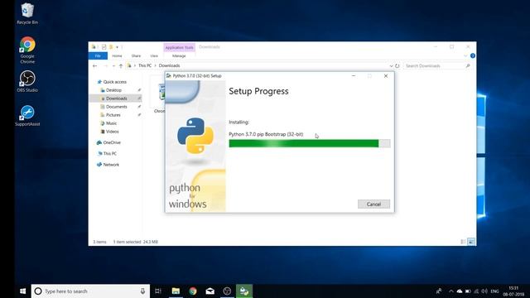Click OneDrive cloud tray icon
530x298 pixels.
[460, 291]
